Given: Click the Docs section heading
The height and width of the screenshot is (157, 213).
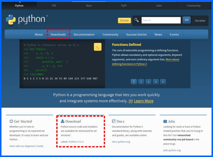Looking at the screenshot, I should [x=121, y=121].
